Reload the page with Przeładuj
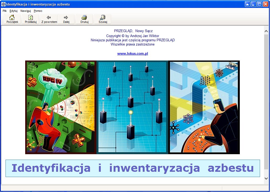The height and width of the screenshot is (192, 270). tap(30, 19)
